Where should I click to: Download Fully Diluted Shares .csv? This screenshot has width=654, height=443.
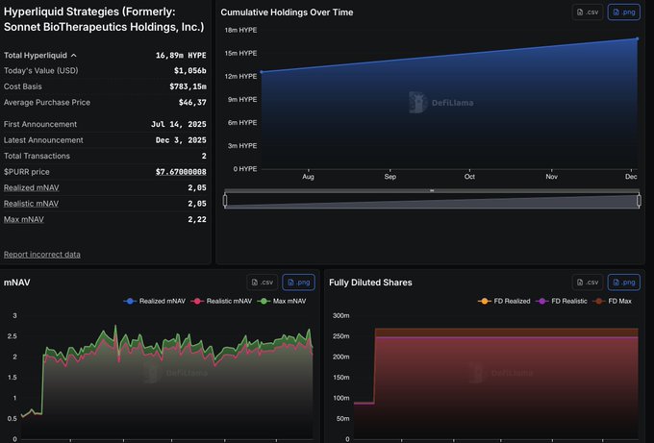[x=588, y=283]
